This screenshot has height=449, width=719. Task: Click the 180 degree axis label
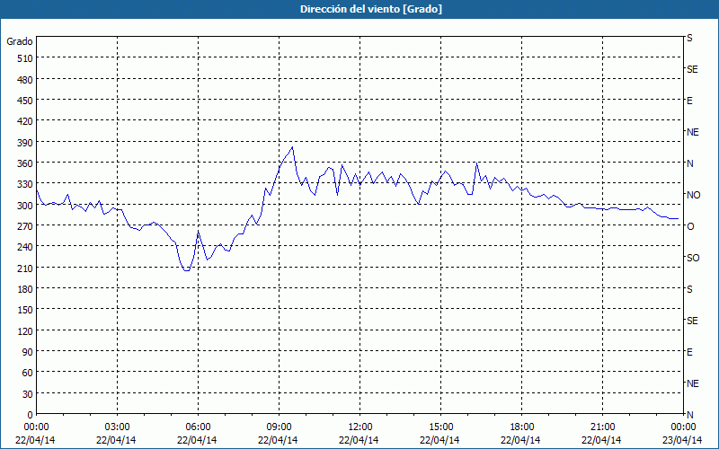pos(25,289)
